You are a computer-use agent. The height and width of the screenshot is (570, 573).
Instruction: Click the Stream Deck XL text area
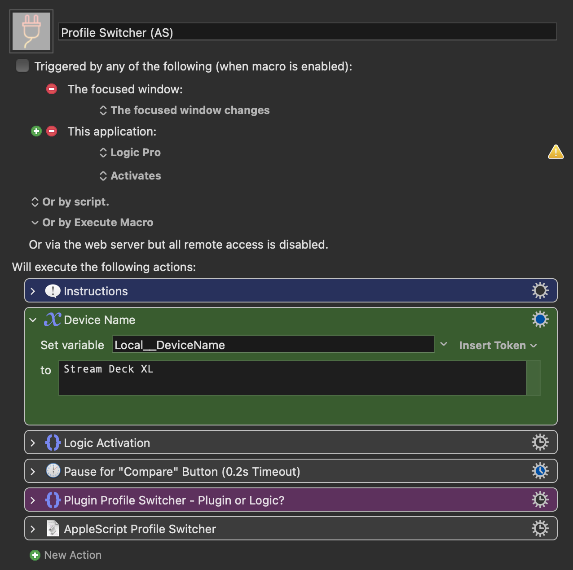(292, 378)
